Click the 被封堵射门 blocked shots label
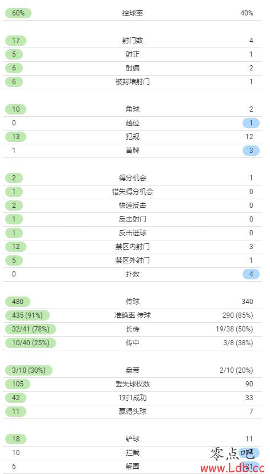270x474 pixels. tap(132, 82)
